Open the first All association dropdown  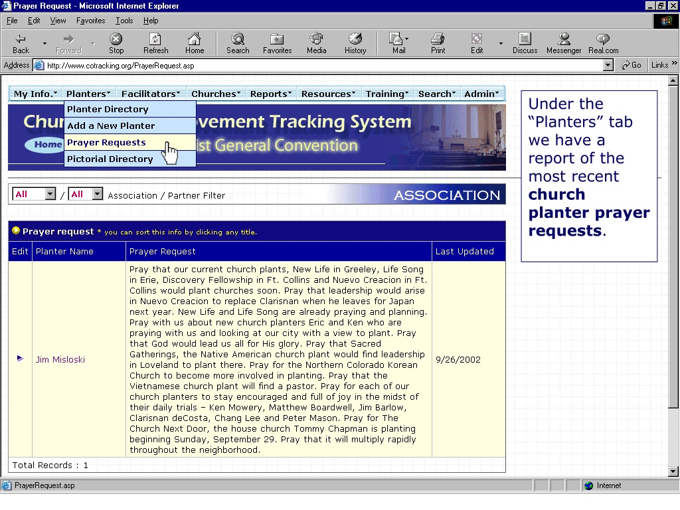tap(50, 194)
